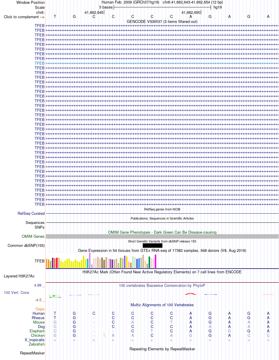The width and height of the screenshot is (279, 360).
Task: Click the '5 bases' scale bar text
Action: [x=106, y=7]
